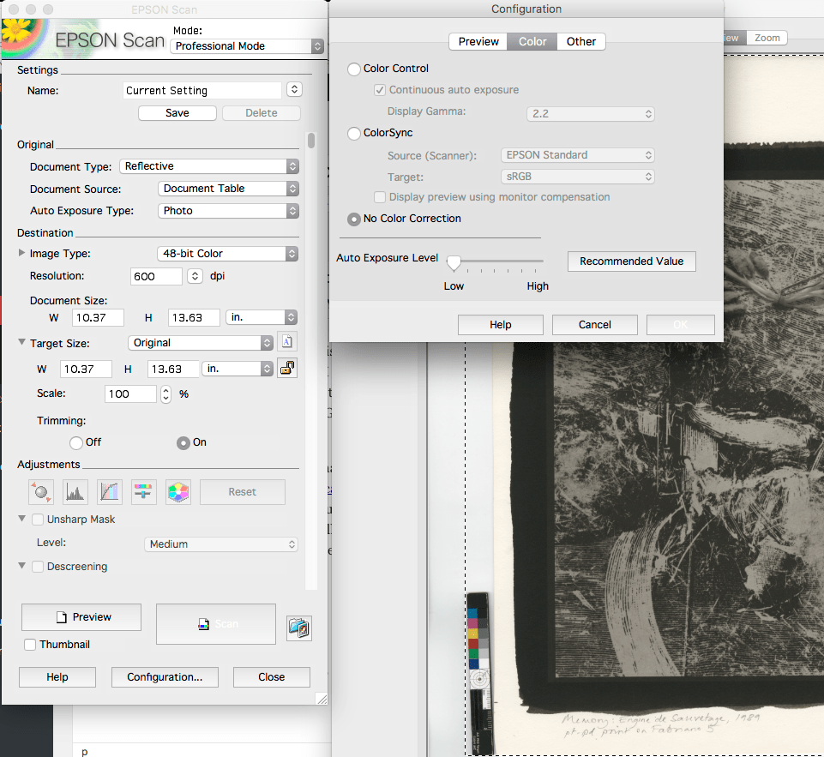Click the File Save Settings folder icon
The image size is (824, 757).
[x=299, y=628]
